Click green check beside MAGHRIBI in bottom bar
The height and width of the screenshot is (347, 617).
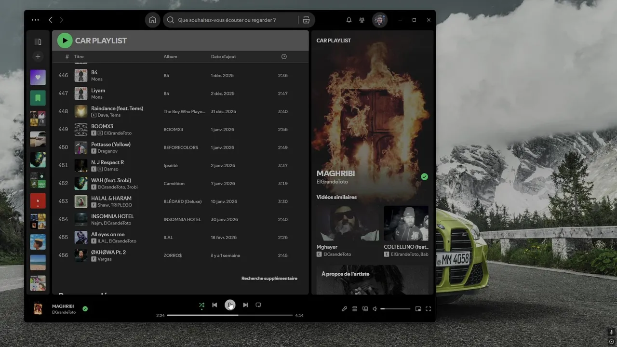85,308
